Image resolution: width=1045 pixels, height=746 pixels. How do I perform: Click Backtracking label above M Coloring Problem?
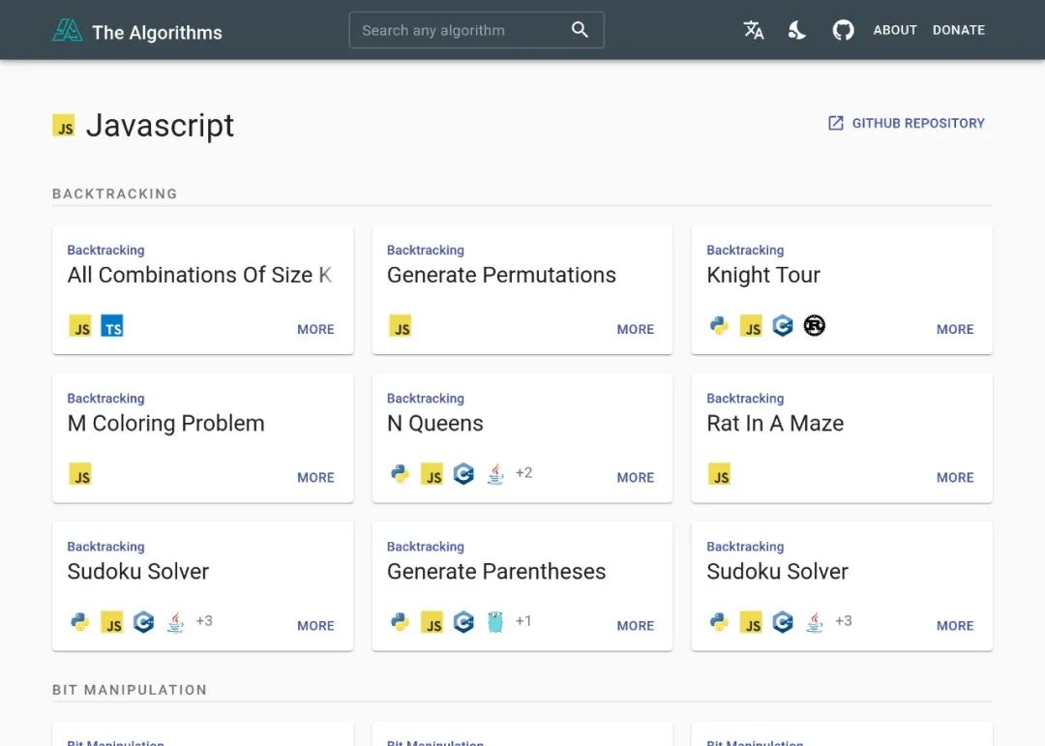coord(106,398)
